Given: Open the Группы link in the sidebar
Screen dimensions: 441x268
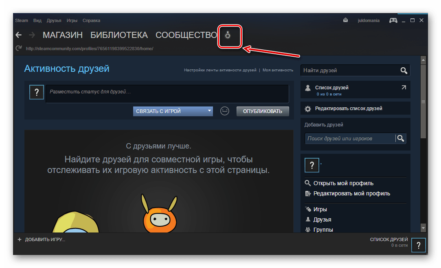Looking at the screenshot, I should [323, 230].
